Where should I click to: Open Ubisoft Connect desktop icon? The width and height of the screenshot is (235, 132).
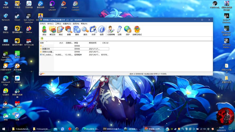[x=75, y=6]
